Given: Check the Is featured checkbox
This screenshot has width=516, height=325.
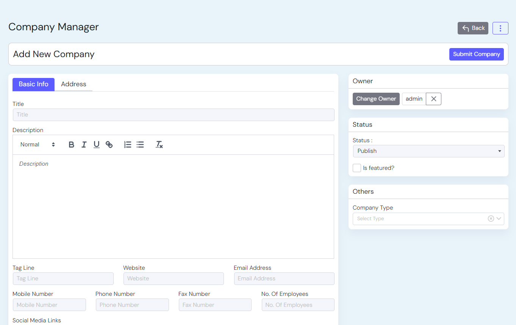Looking at the screenshot, I should pyautogui.click(x=357, y=168).
